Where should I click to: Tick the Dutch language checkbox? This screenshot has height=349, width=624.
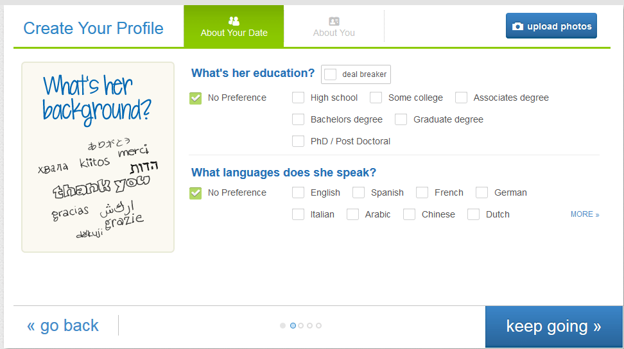tap(473, 214)
